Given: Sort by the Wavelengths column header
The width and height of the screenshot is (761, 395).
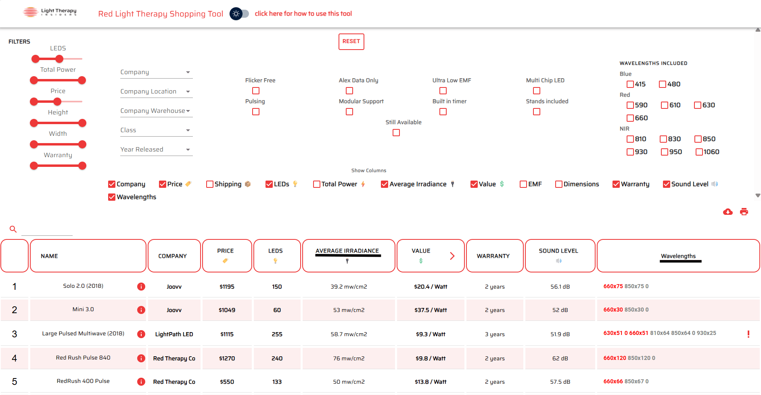Looking at the screenshot, I should click(678, 256).
